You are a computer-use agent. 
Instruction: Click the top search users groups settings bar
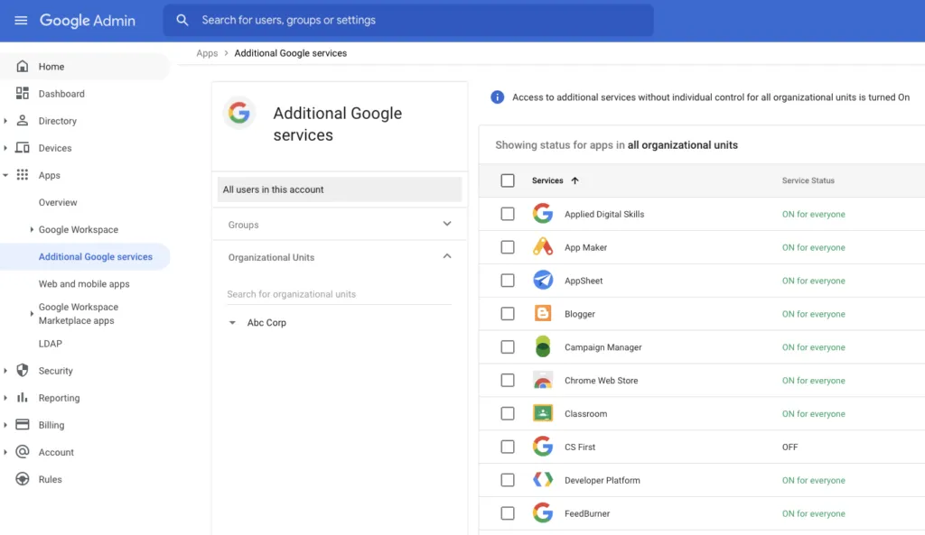[x=408, y=20]
